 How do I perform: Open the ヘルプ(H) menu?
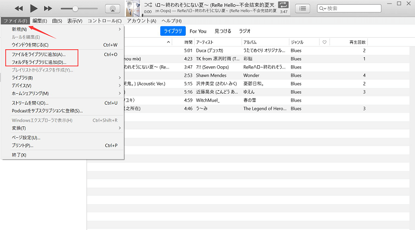[171, 21]
